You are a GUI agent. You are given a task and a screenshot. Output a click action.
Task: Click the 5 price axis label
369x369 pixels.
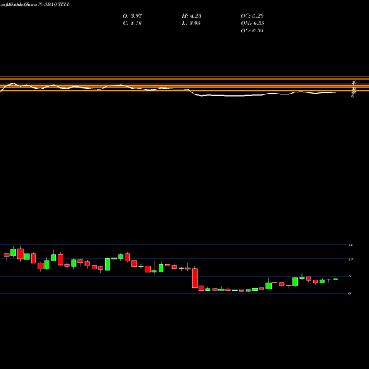(x=349, y=276)
